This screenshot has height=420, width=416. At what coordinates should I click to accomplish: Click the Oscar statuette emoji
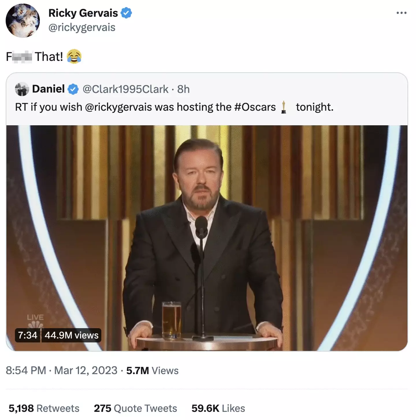click(284, 107)
